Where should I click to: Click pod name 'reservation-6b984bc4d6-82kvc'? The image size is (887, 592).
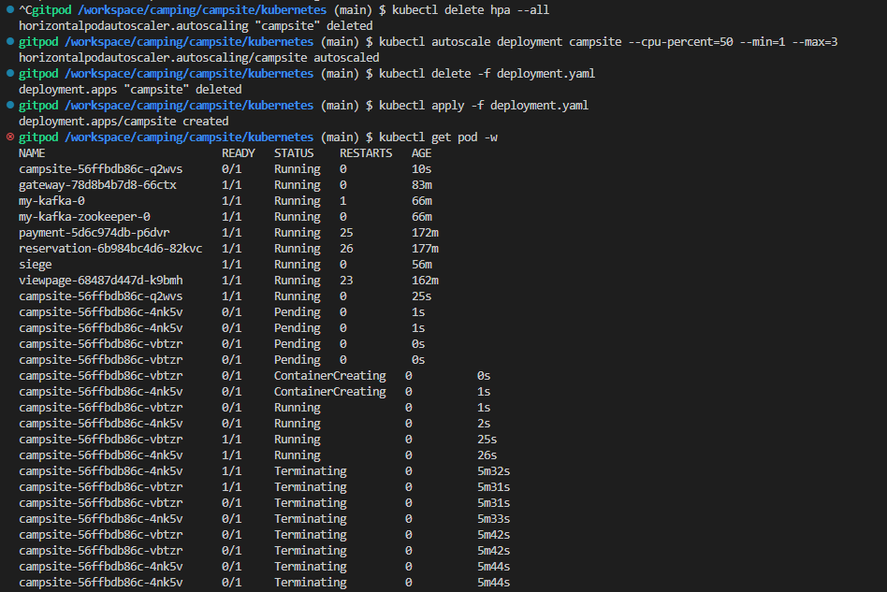point(110,248)
